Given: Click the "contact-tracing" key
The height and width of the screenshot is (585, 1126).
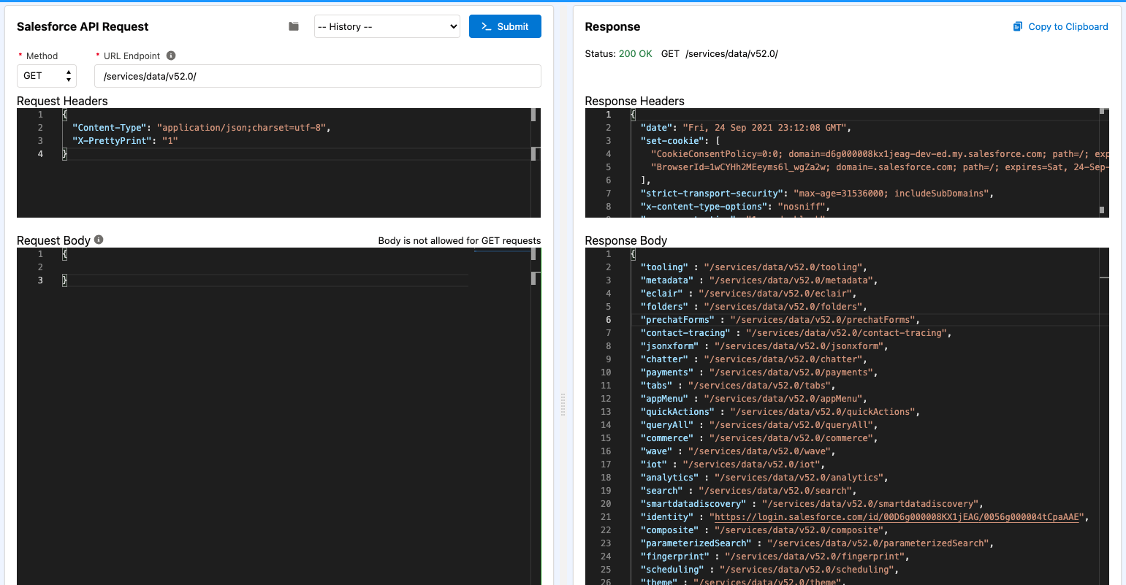Looking at the screenshot, I should pyautogui.click(x=685, y=333).
